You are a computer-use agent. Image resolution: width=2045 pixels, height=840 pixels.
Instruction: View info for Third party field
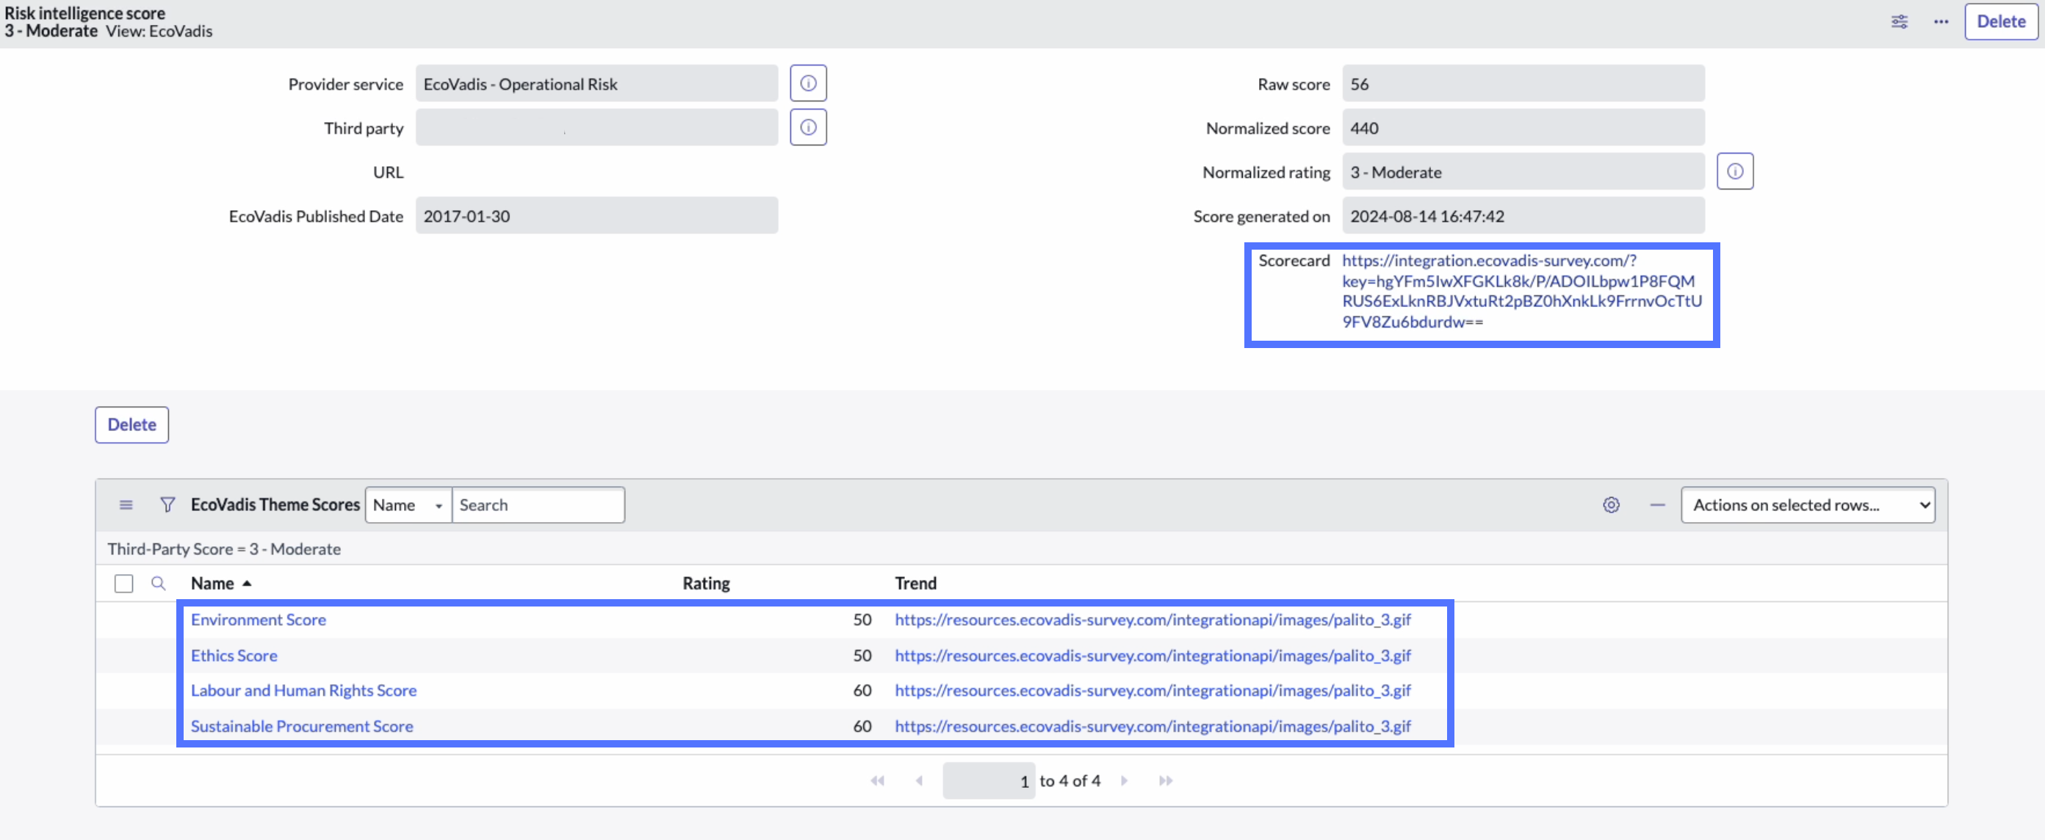808,127
